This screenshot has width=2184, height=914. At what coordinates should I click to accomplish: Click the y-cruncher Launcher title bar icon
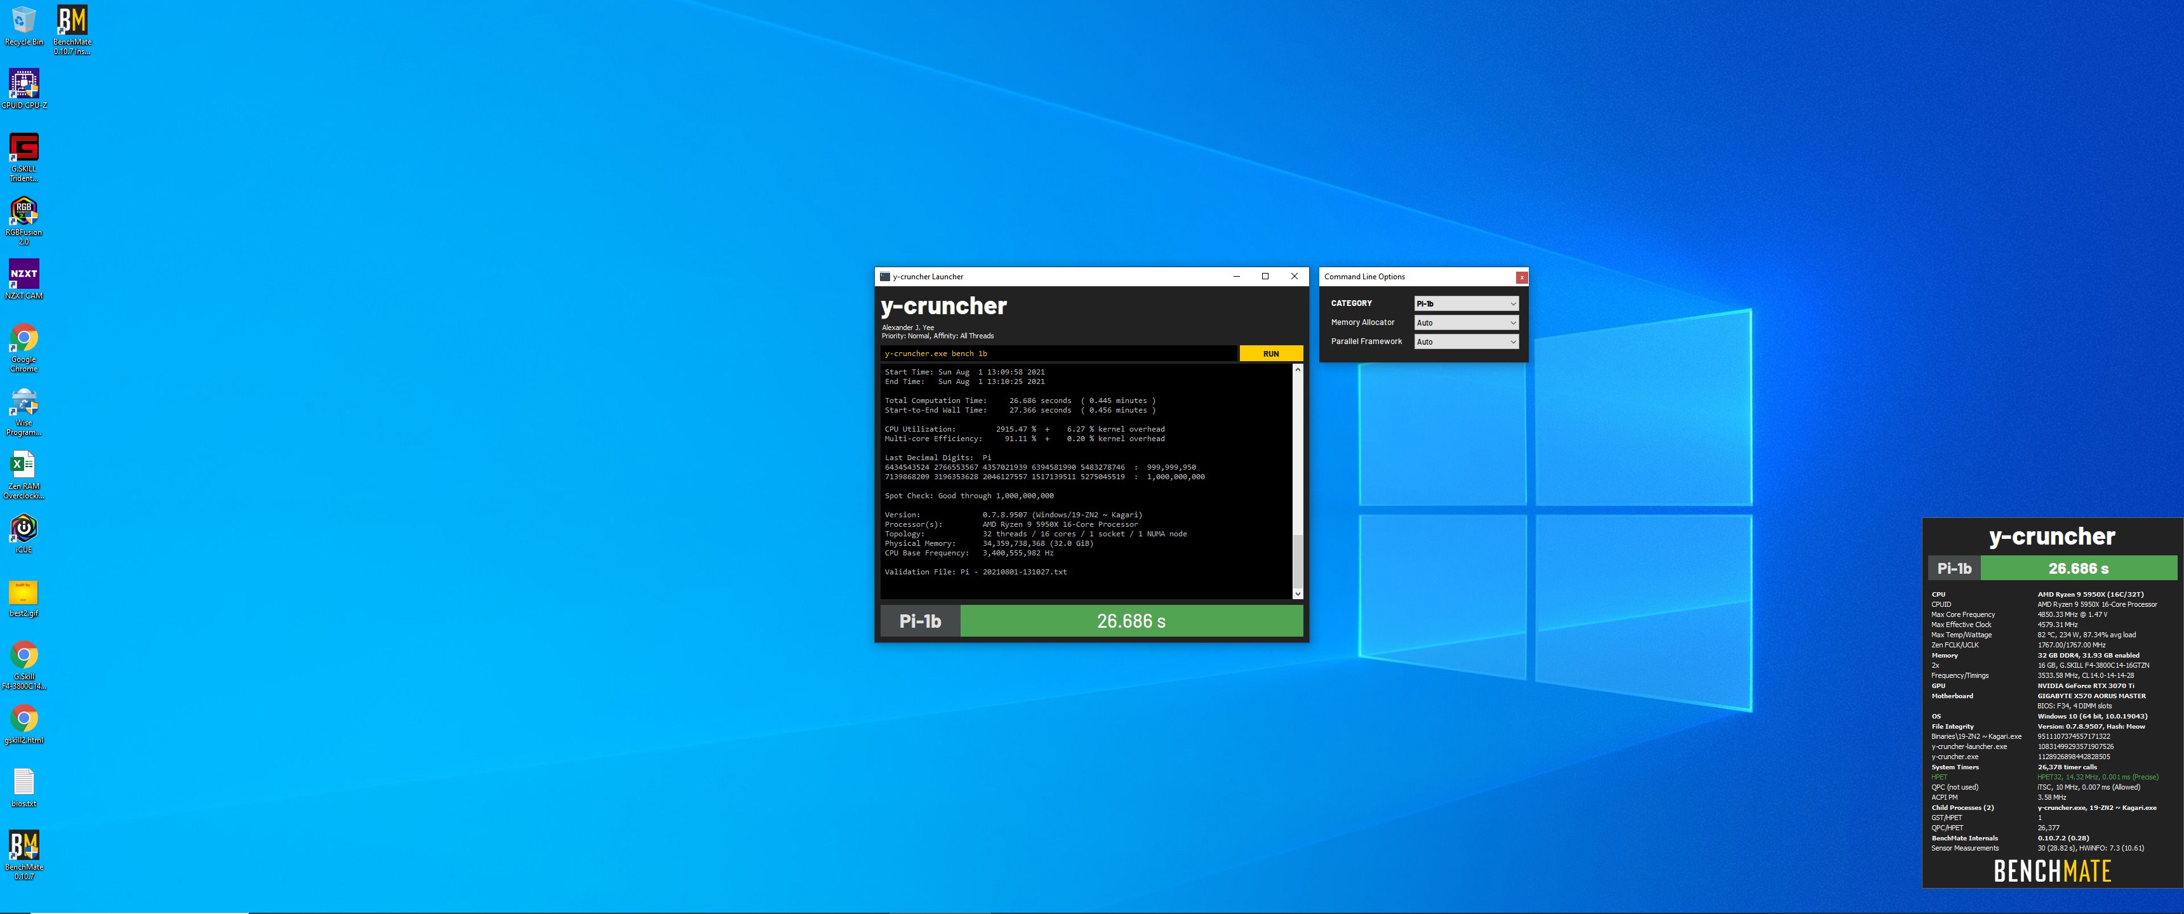tap(885, 276)
